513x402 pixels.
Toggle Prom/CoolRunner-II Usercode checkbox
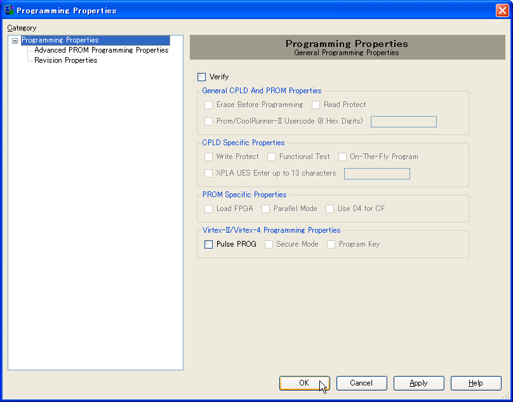click(209, 122)
